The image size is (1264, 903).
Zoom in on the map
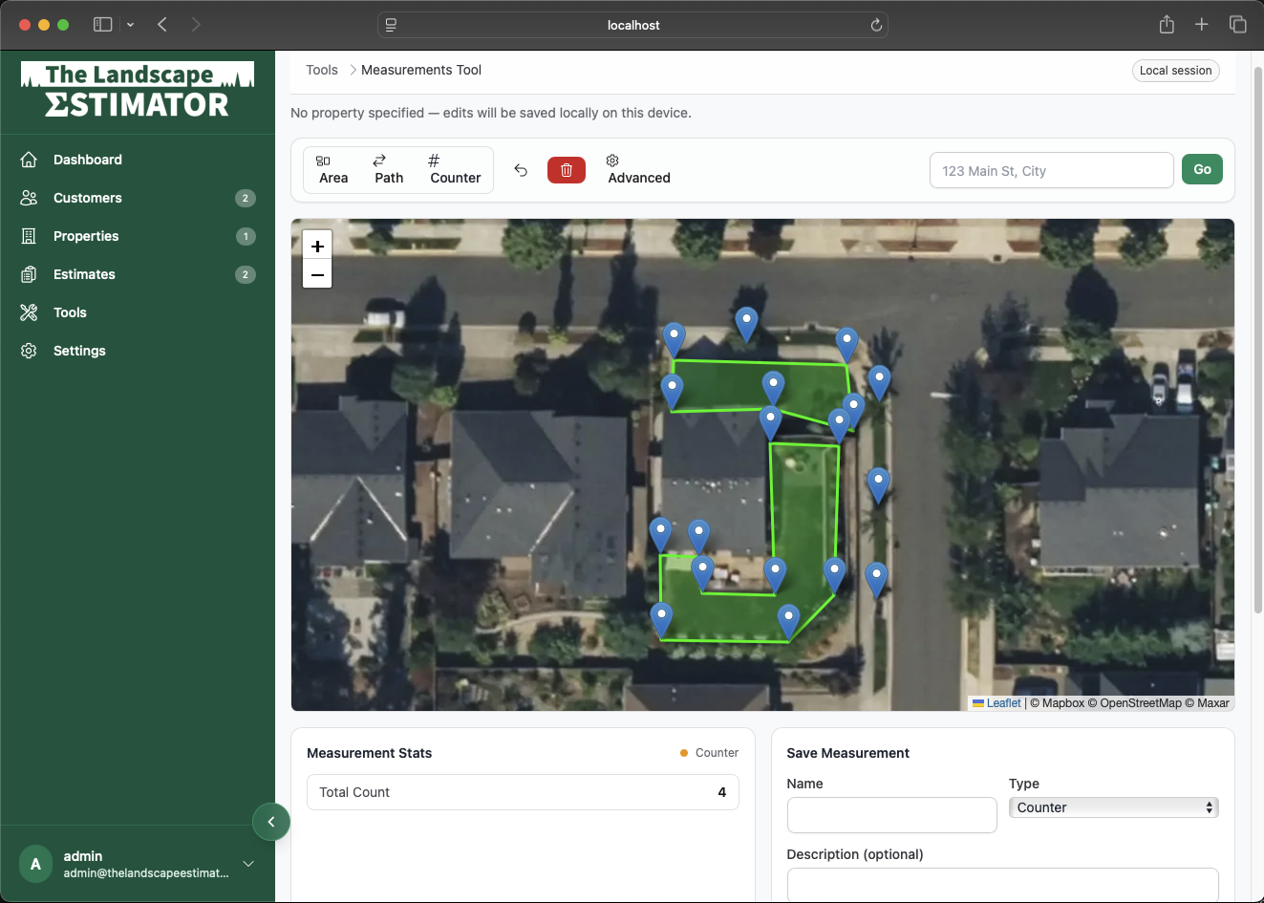(x=316, y=245)
